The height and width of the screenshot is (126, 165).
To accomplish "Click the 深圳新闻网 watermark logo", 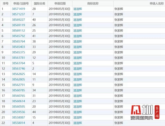I will (146, 113).
